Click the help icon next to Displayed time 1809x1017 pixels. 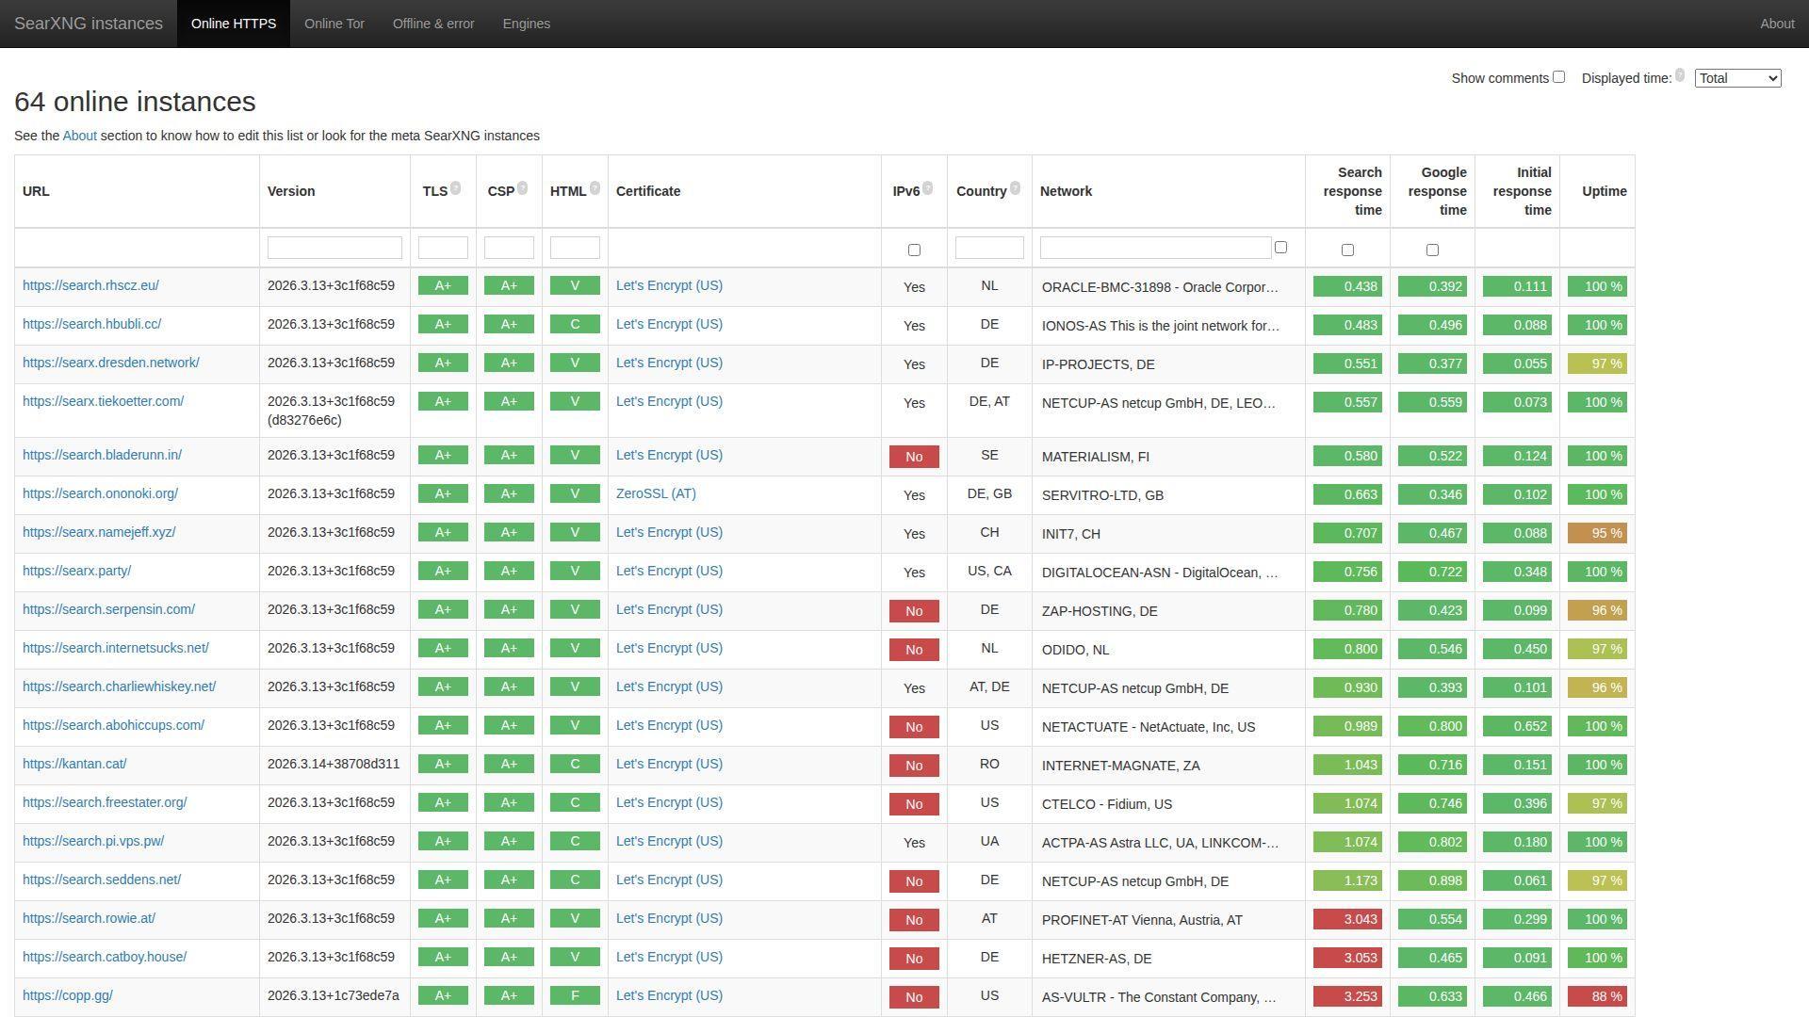1679,75
